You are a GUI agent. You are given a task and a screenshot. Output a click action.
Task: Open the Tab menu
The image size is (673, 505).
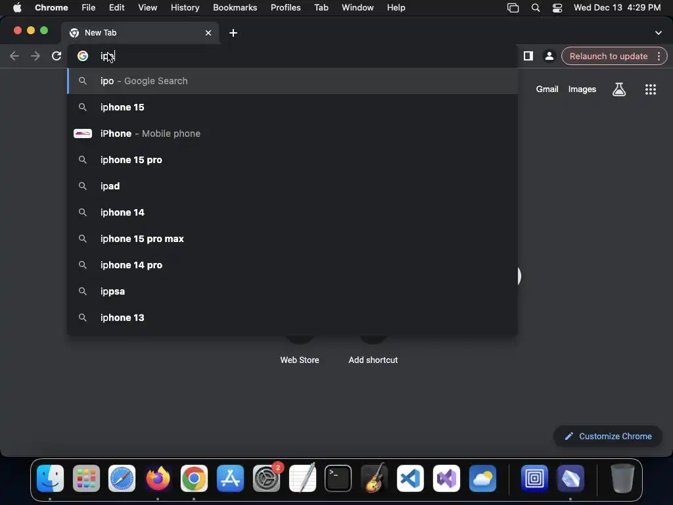pyautogui.click(x=321, y=7)
